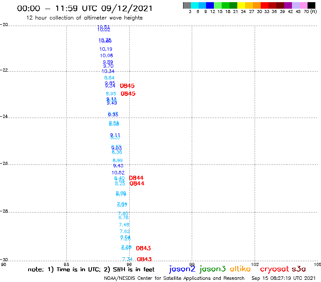321x282 pixels.
Task: Select the 6.78 wave height reading
Action: coord(124,217)
